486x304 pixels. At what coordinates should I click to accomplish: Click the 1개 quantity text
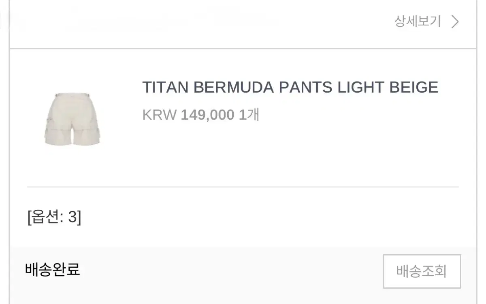[x=249, y=115]
